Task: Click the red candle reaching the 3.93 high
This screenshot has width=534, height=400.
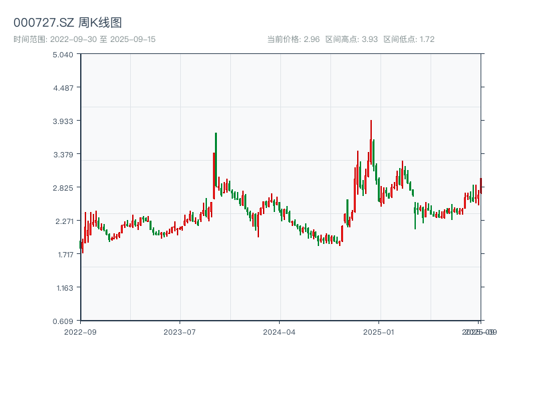Action: [x=371, y=142]
